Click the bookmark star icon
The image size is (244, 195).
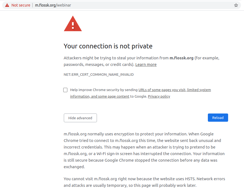click(x=236, y=5)
